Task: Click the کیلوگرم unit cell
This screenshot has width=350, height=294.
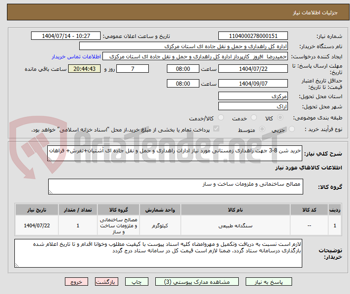Action: [x=160, y=225]
